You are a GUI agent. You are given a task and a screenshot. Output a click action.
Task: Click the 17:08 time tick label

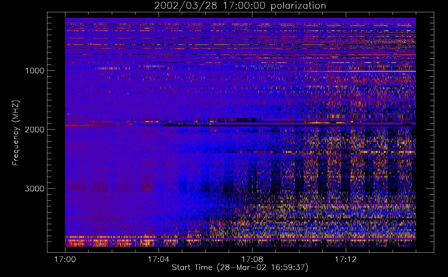(252, 260)
